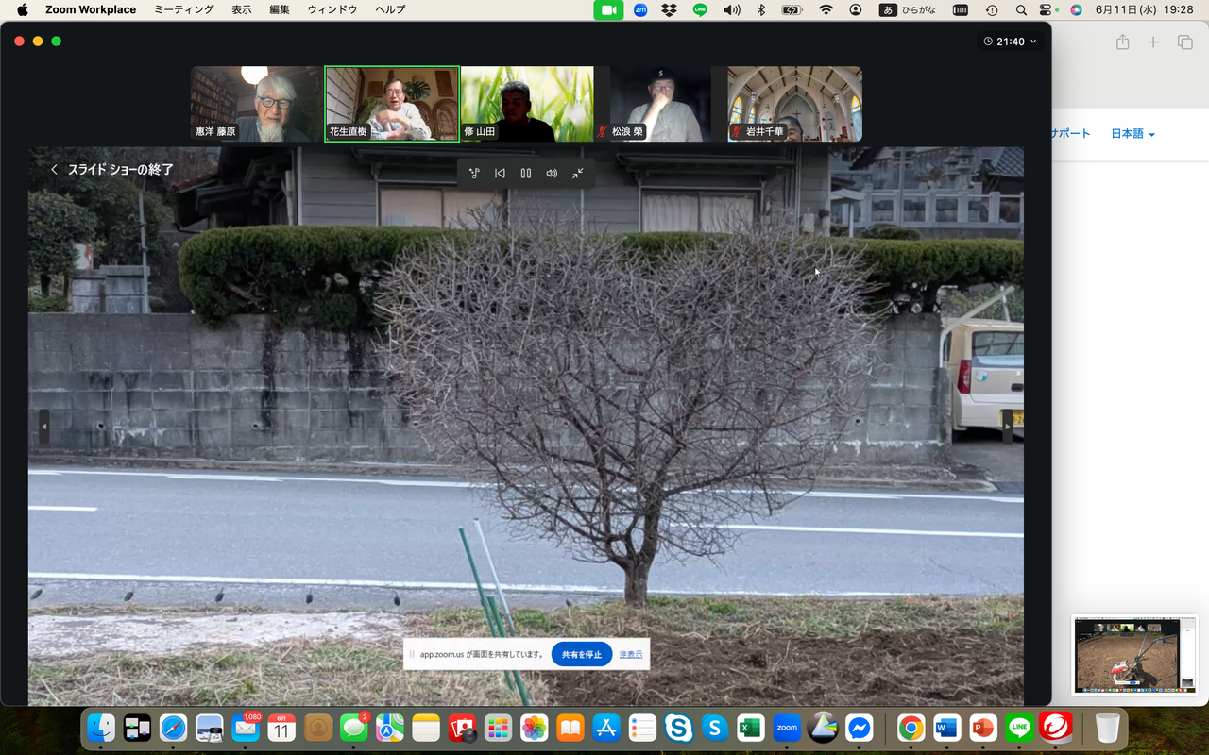Screen dimensions: 1209x755
Task: Select participant video of 修 山田
Action: point(527,104)
